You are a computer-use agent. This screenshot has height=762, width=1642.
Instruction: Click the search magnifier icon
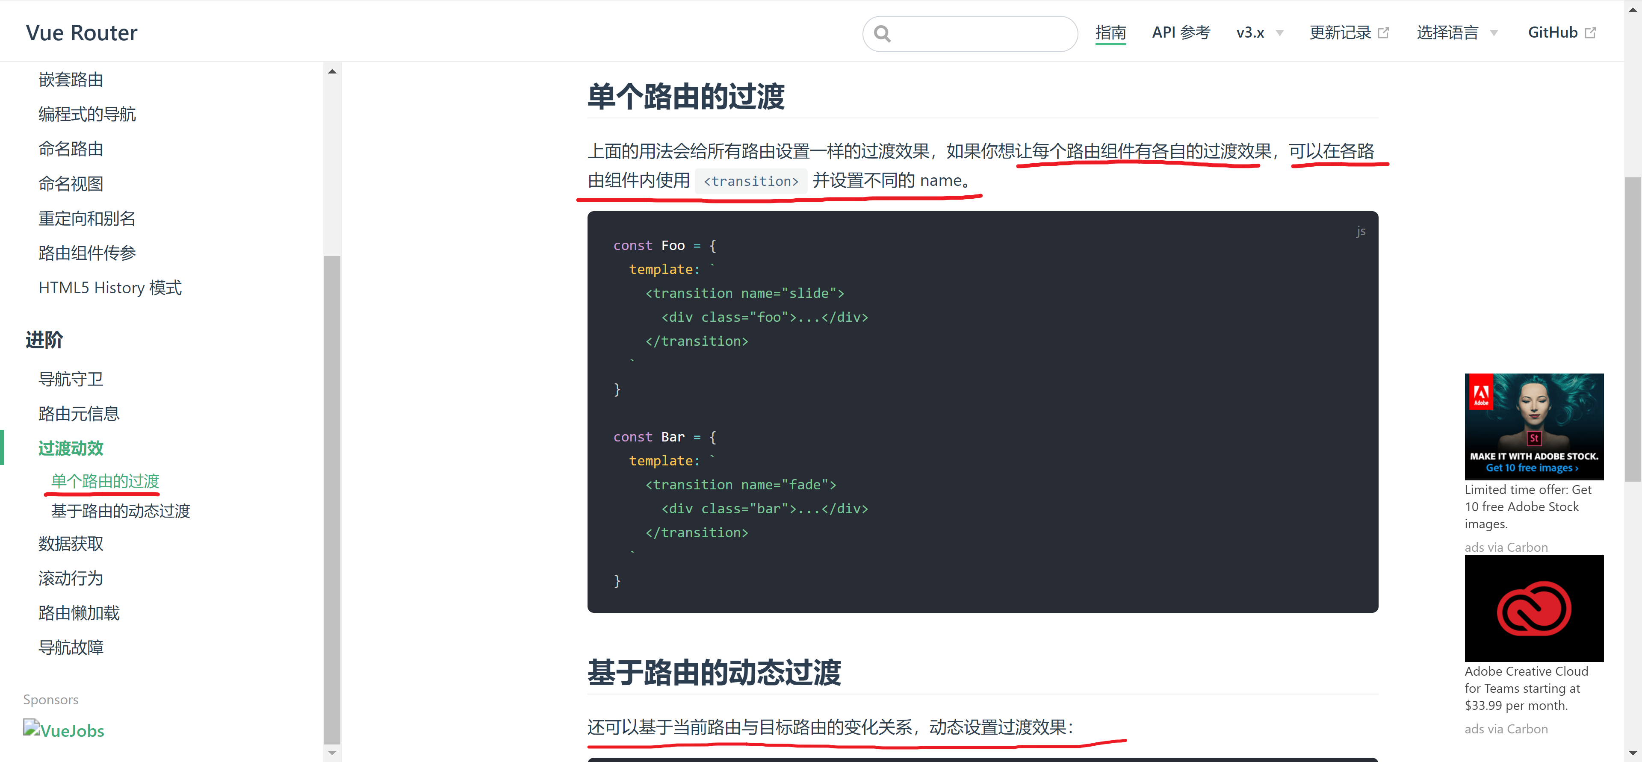click(882, 34)
